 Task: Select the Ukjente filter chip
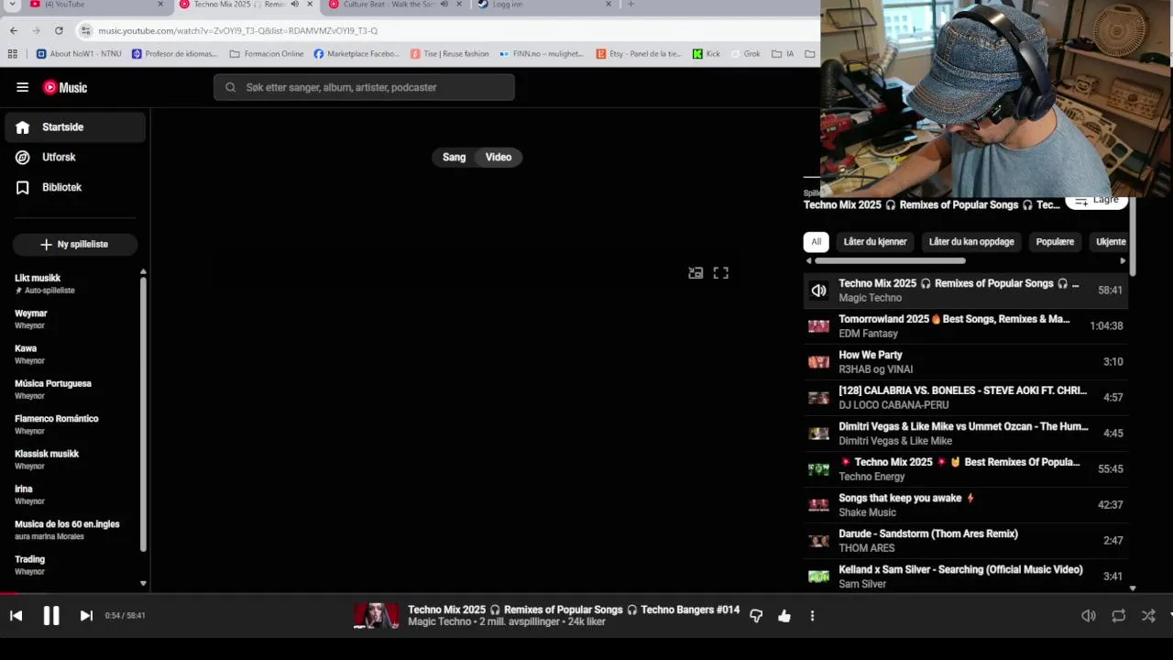(1111, 242)
